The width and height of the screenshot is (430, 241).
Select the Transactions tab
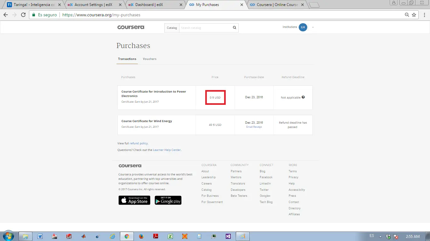click(x=127, y=59)
